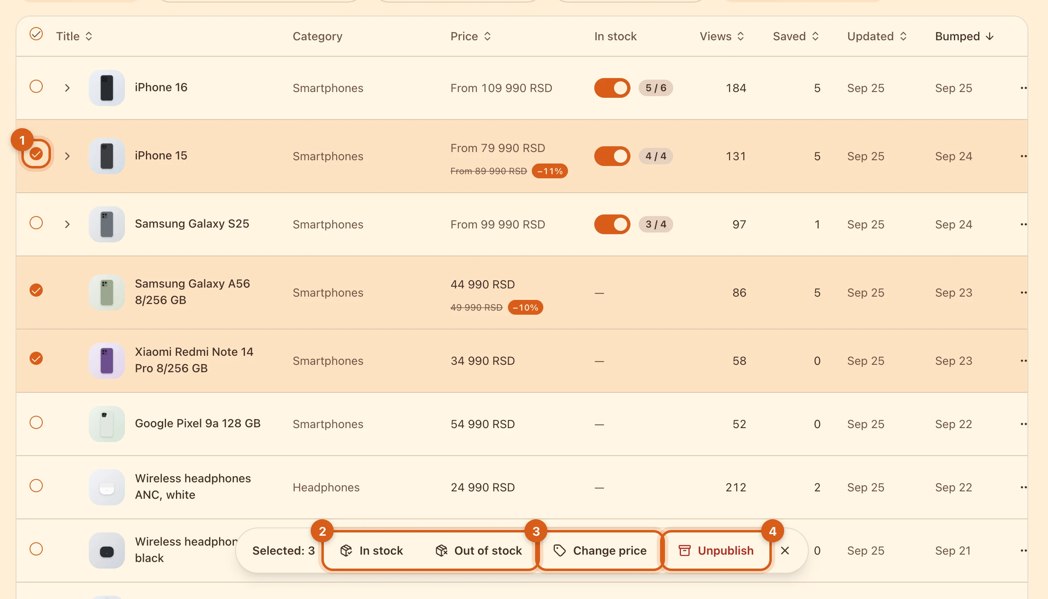Open more options for Samsung Galaxy S25
Image resolution: width=1048 pixels, height=599 pixels.
1023,225
